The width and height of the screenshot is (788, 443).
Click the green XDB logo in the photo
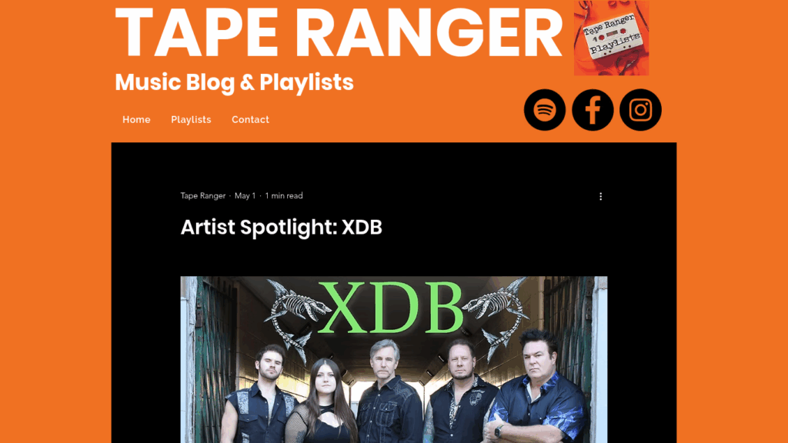[x=392, y=308]
